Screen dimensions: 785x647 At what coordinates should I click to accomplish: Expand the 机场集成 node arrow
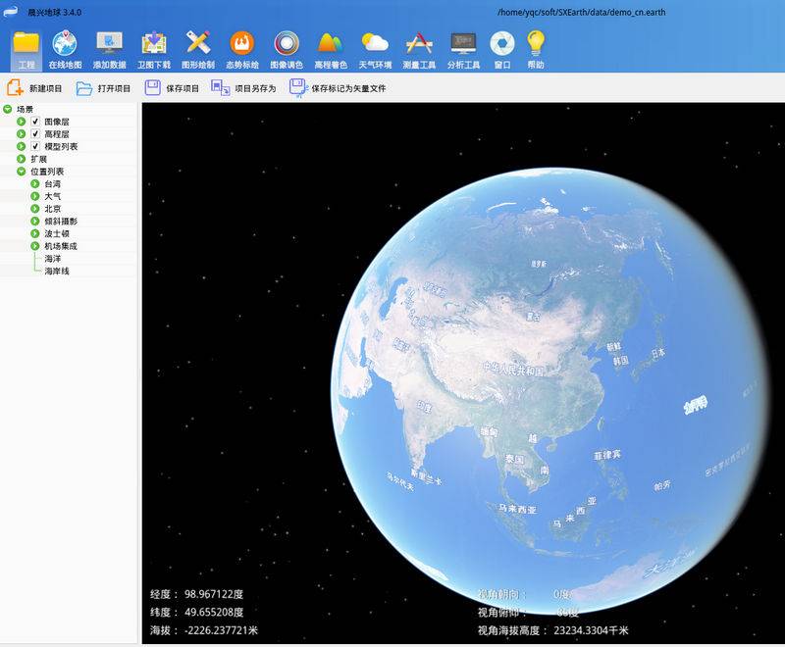pyautogui.click(x=35, y=246)
